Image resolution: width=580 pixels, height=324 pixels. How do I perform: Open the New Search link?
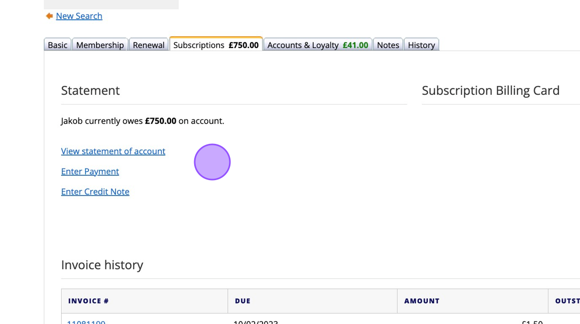click(x=79, y=16)
